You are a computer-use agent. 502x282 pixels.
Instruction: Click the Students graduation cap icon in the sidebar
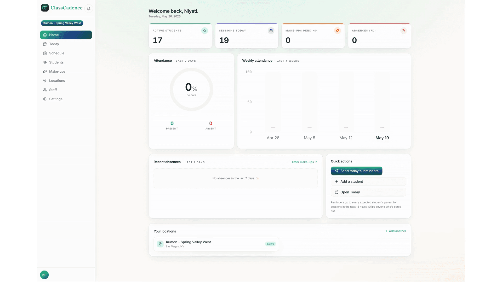tap(45, 62)
